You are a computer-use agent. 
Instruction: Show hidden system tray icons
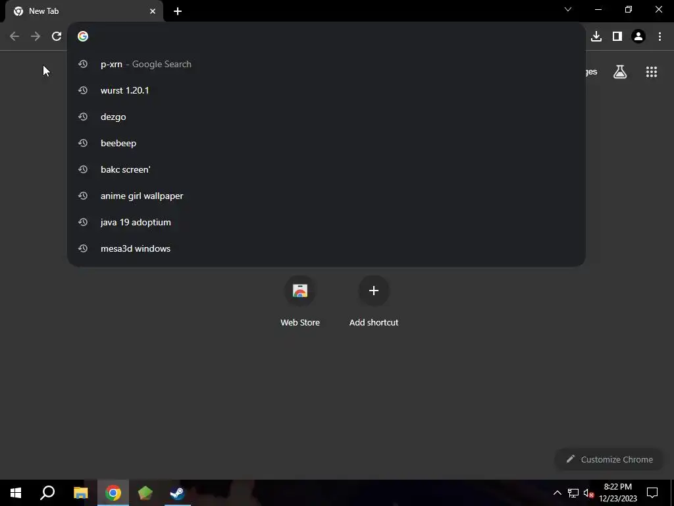point(557,493)
